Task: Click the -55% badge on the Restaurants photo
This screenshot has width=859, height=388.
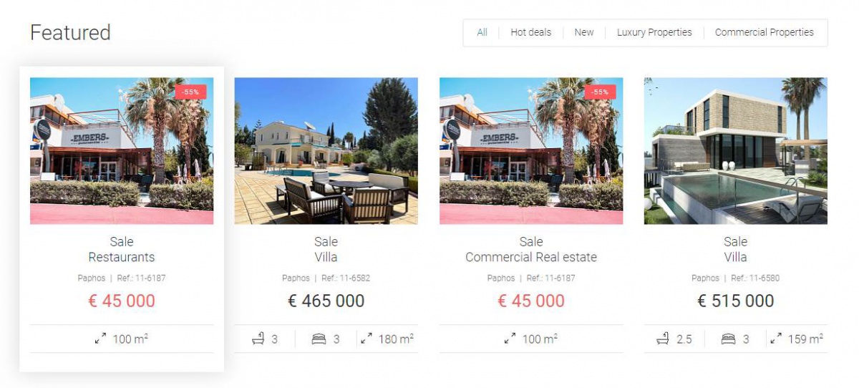Action: point(190,92)
